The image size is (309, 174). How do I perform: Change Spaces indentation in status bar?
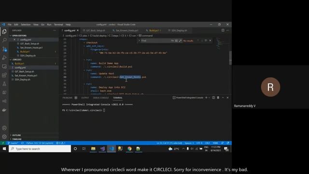[189, 143]
